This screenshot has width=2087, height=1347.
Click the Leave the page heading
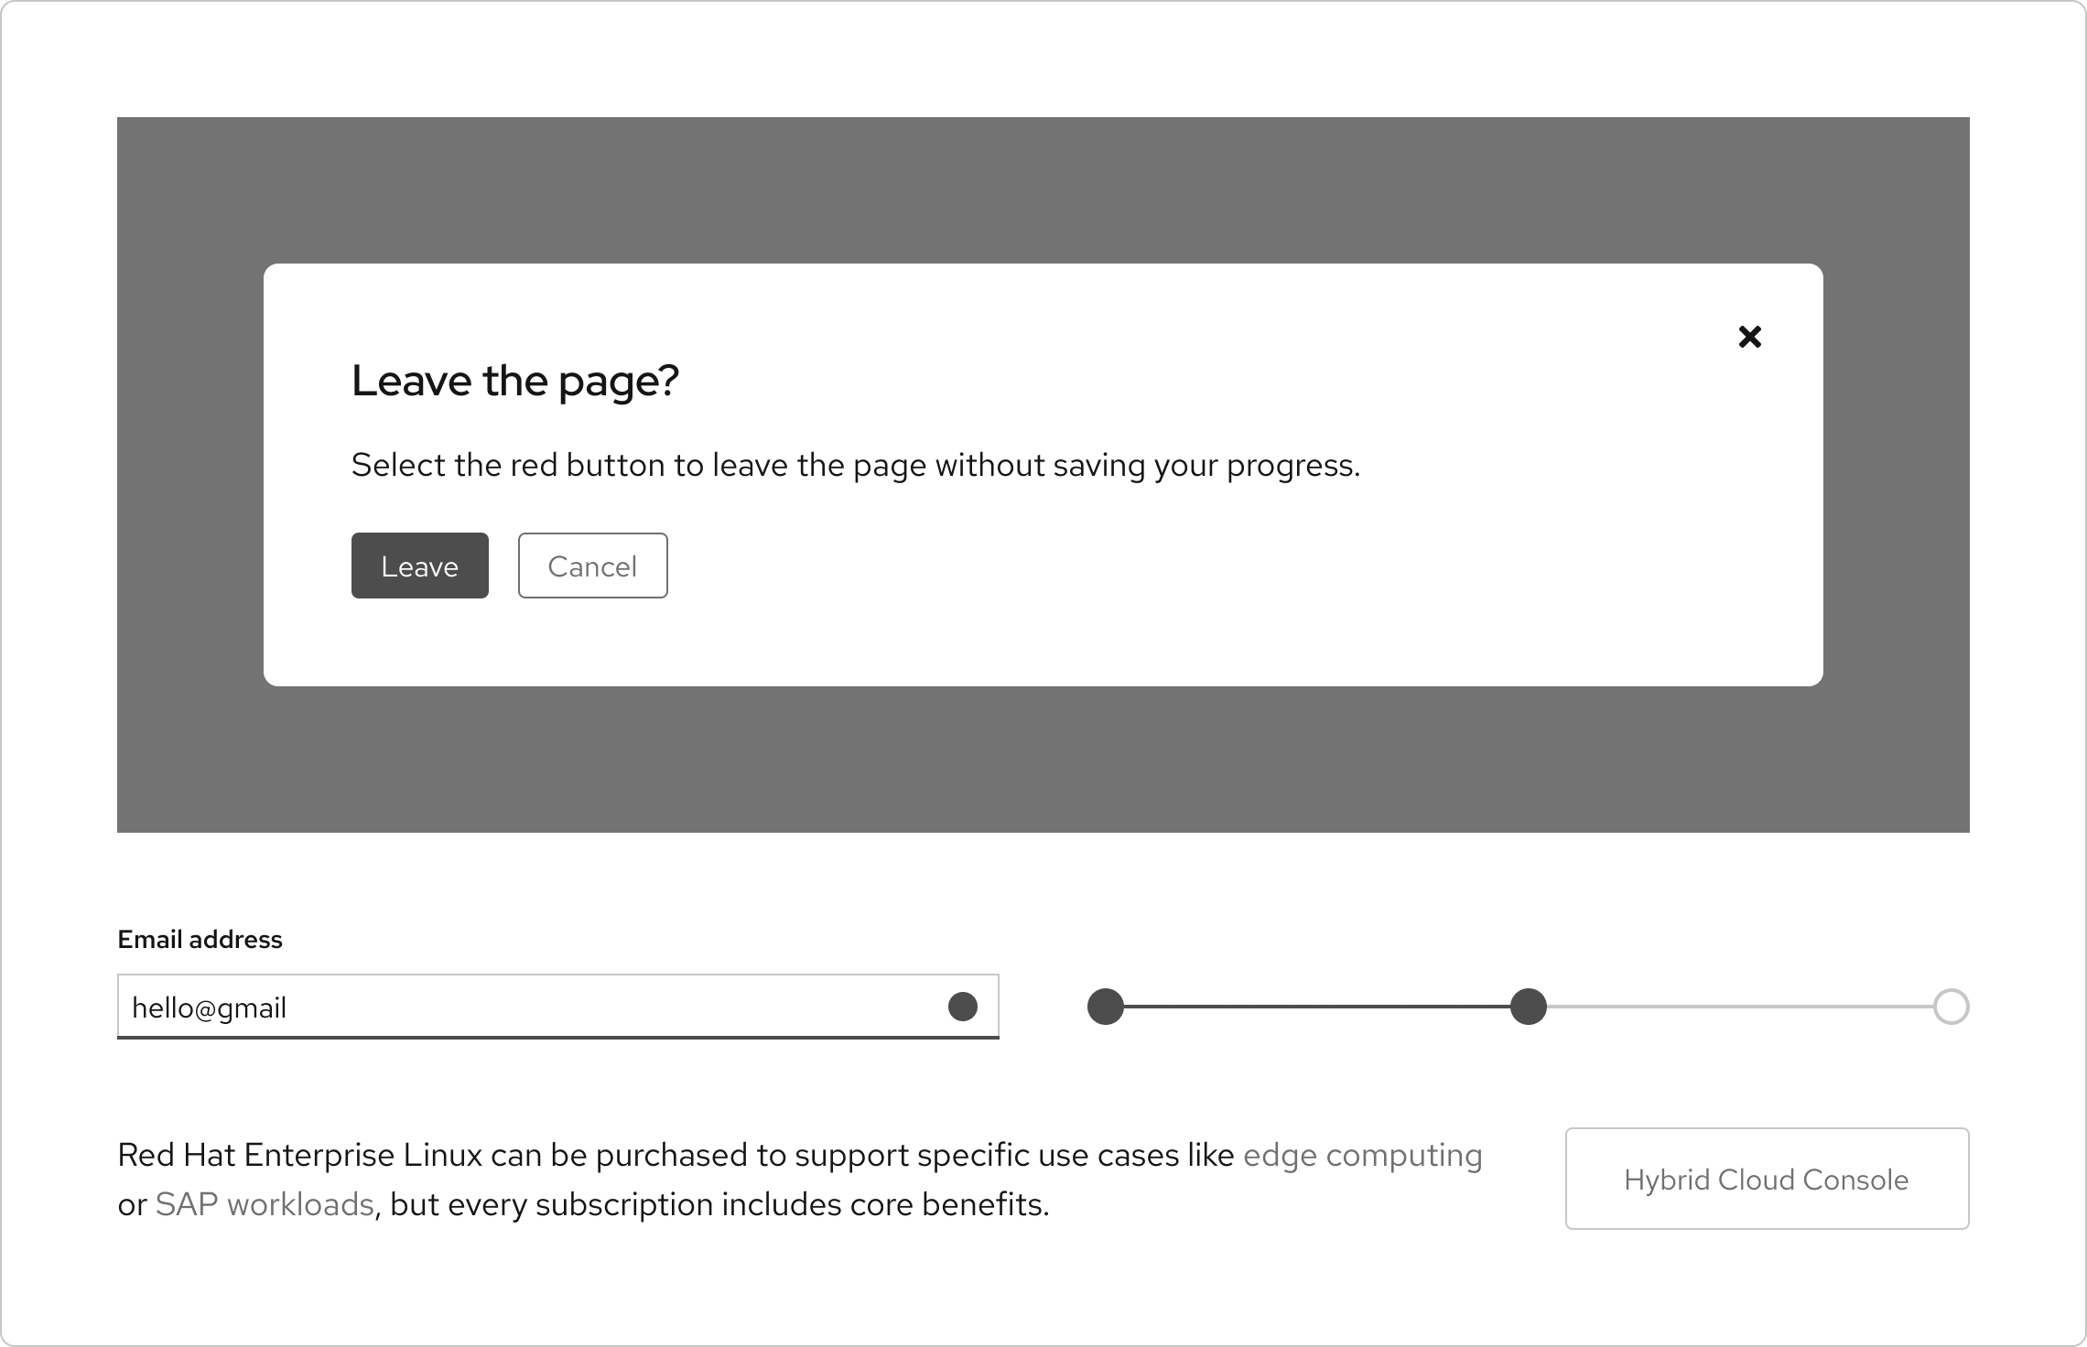514,379
